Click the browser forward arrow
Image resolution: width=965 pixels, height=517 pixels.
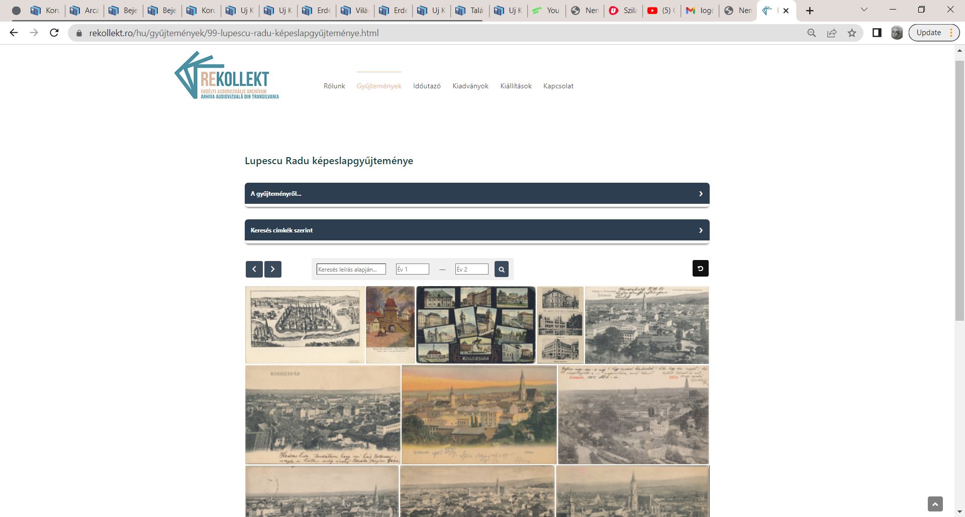point(34,33)
